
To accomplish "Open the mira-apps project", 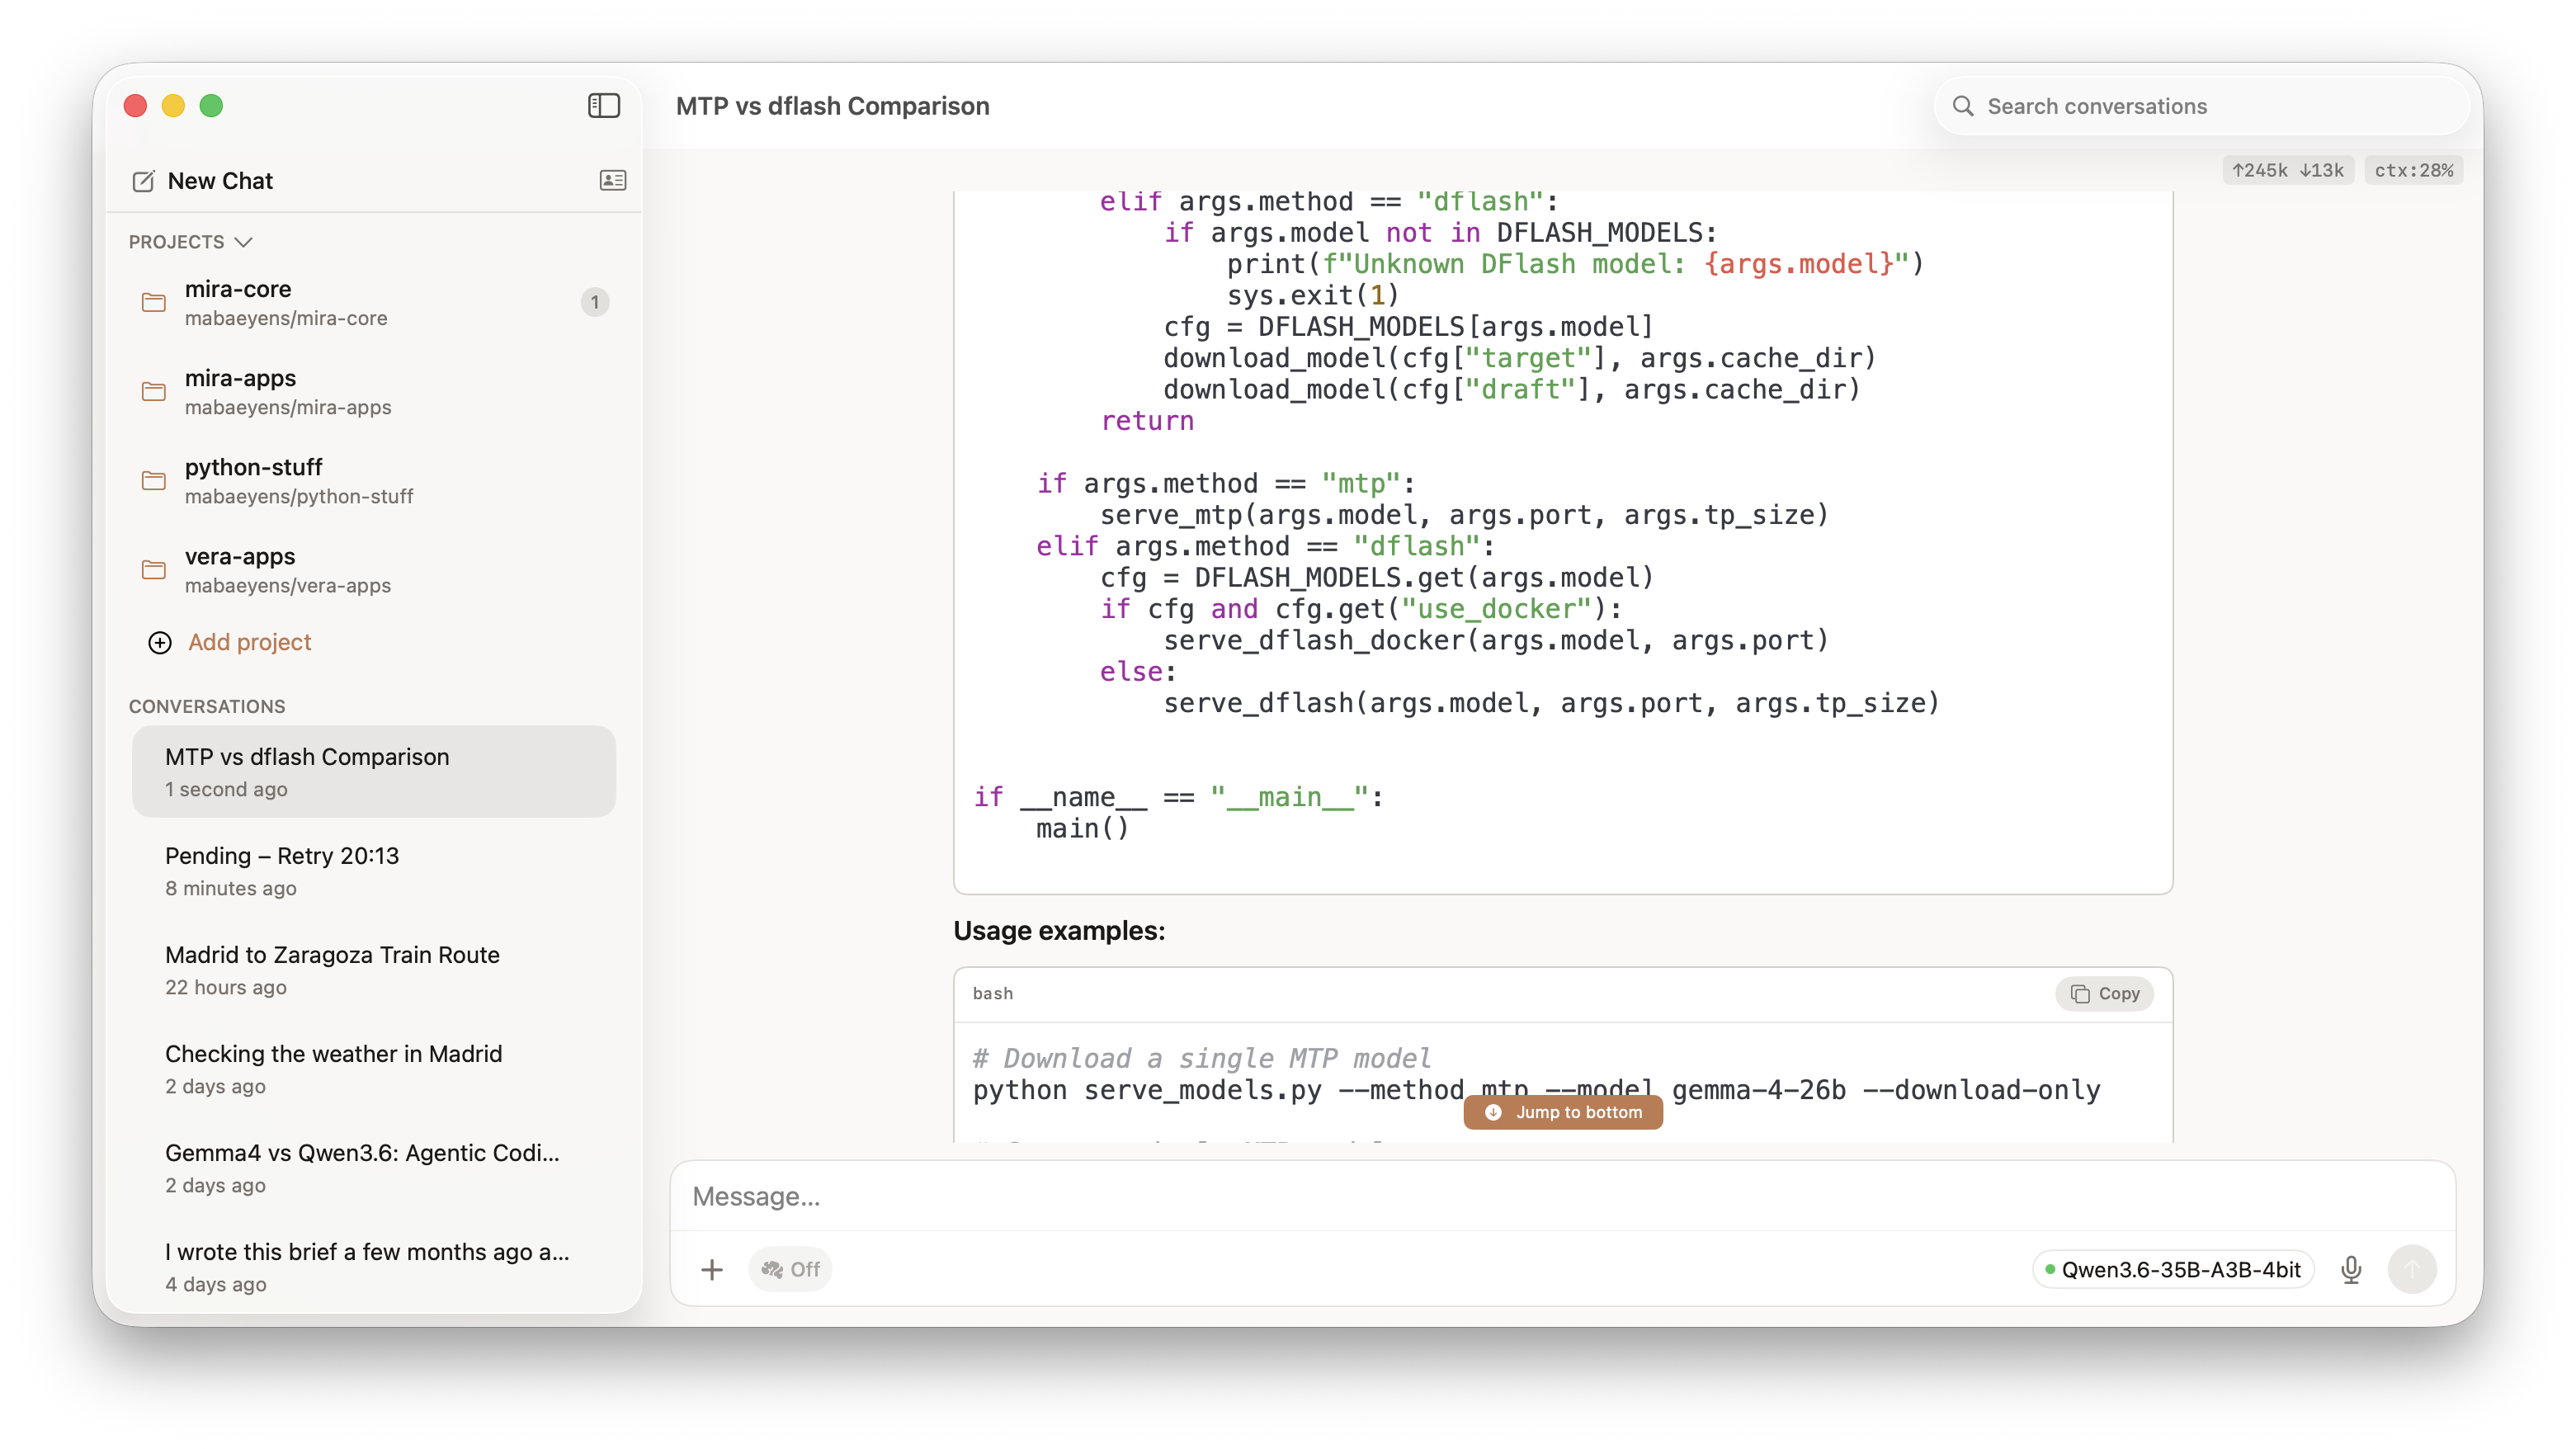I will pyautogui.click(x=373, y=391).
